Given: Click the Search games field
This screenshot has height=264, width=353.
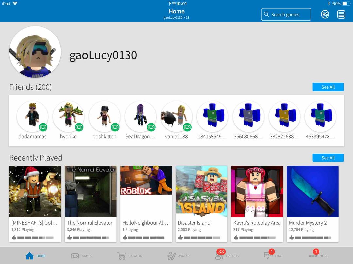Looking at the screenshot, I should tap(286, 14).
